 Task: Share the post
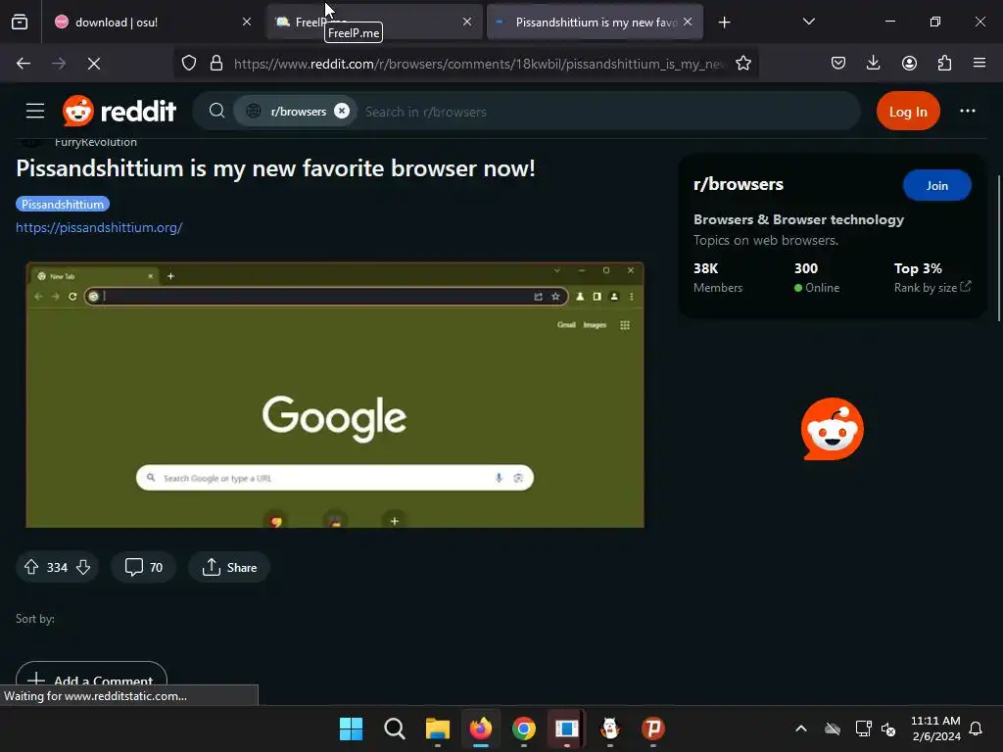(x=229, y=567)
